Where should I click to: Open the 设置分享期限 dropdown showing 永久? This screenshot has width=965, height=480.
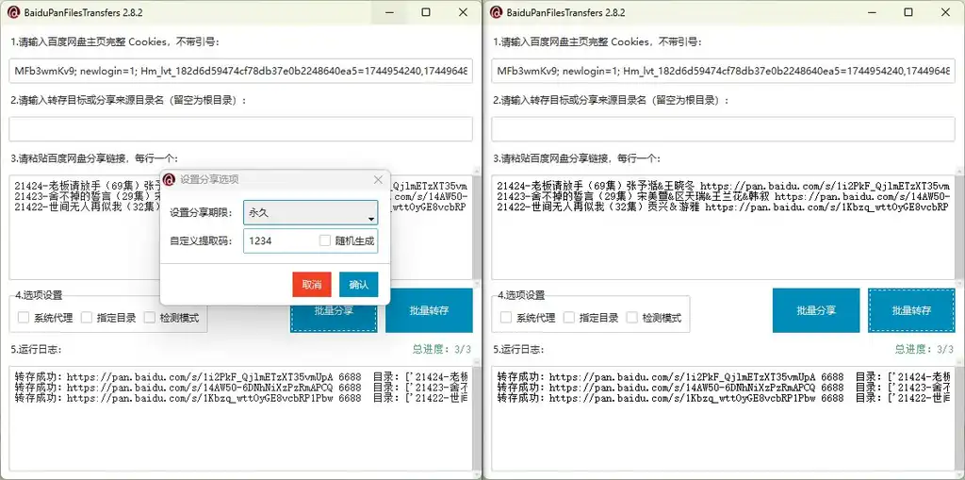(310, 213)
